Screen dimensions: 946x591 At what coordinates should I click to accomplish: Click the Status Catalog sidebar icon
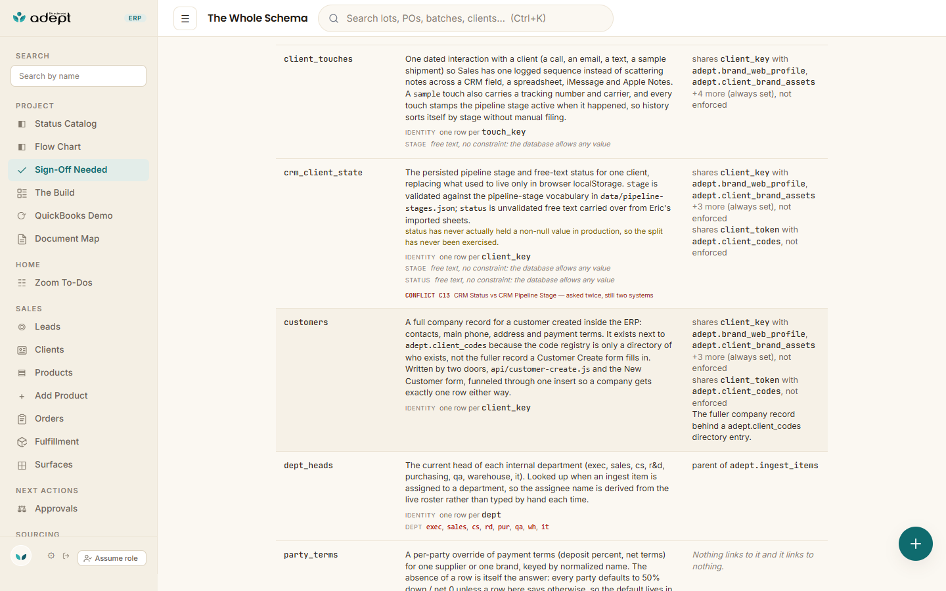click(x=22, y=124)
